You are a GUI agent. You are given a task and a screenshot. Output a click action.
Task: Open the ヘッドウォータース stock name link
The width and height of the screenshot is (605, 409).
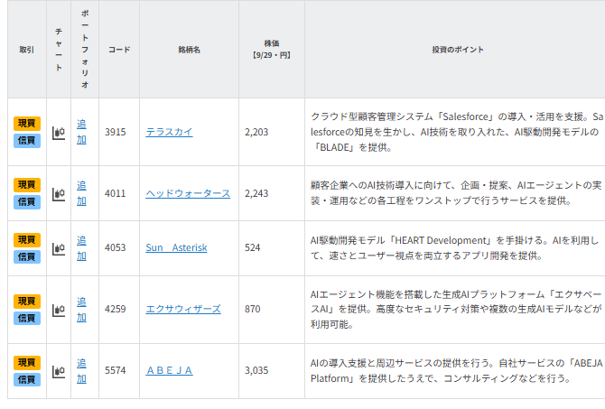(x=188, y=193)
